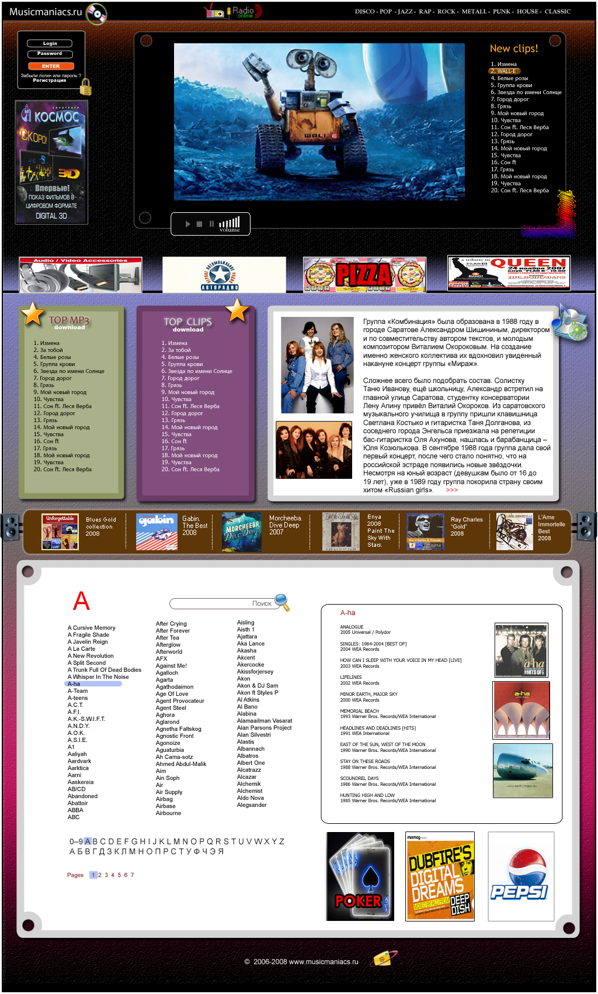Open artist Alan Parsons Project
Image resolution: width=598 pixels, height=994 pixels.
tap(265, 727)
